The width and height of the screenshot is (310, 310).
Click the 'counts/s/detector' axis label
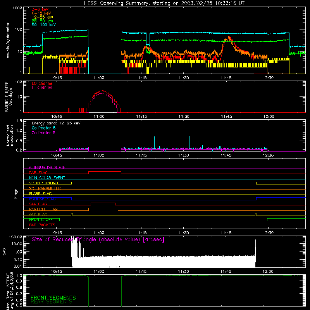coord(8,40)
